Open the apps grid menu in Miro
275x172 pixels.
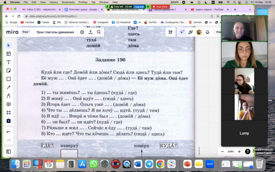point(170,32)
